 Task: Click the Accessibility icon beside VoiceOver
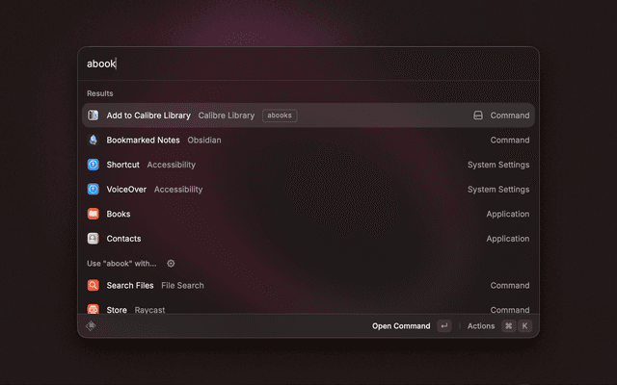pyautogui.click(x=93, y=190)
